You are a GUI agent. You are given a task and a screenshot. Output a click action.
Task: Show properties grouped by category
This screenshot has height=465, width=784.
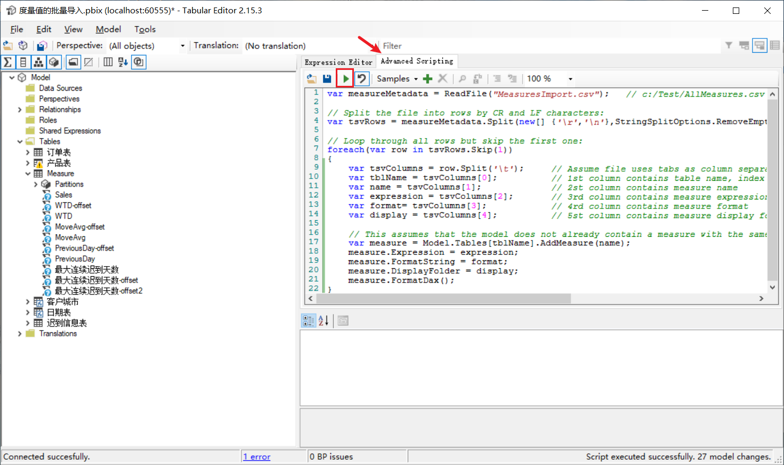click(309, 320)
